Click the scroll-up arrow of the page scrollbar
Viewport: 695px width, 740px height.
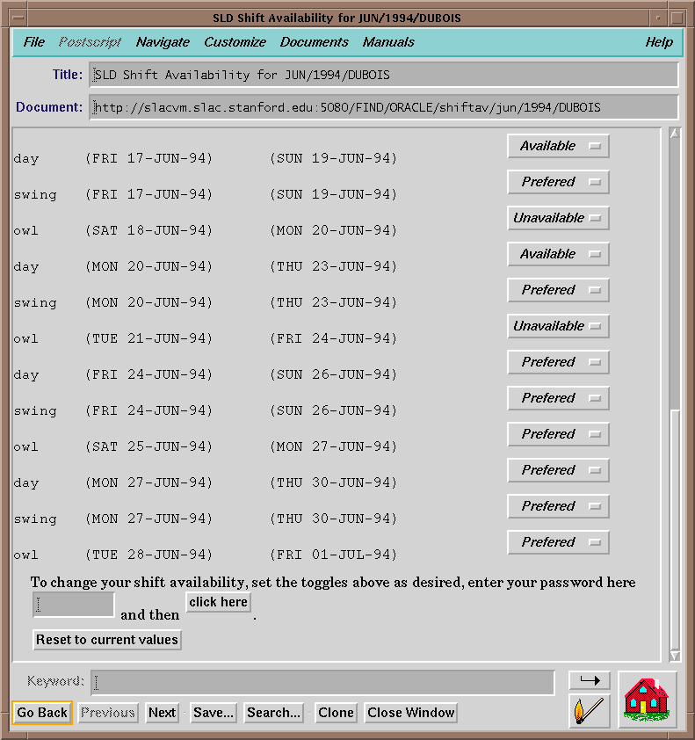coord(675,134)
